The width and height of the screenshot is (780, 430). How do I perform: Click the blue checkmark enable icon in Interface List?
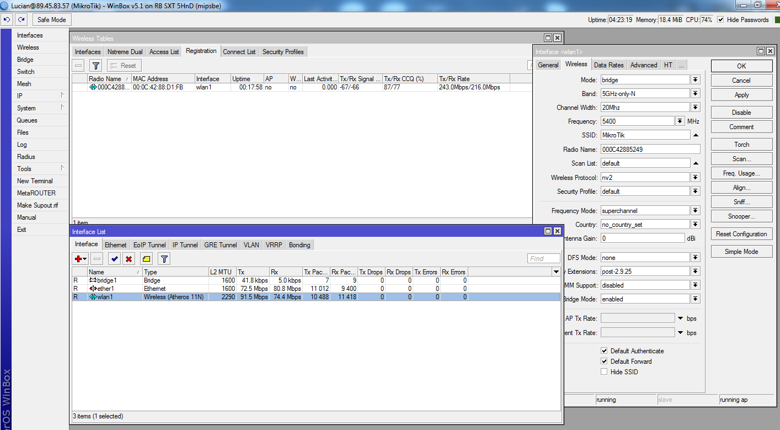114,258
